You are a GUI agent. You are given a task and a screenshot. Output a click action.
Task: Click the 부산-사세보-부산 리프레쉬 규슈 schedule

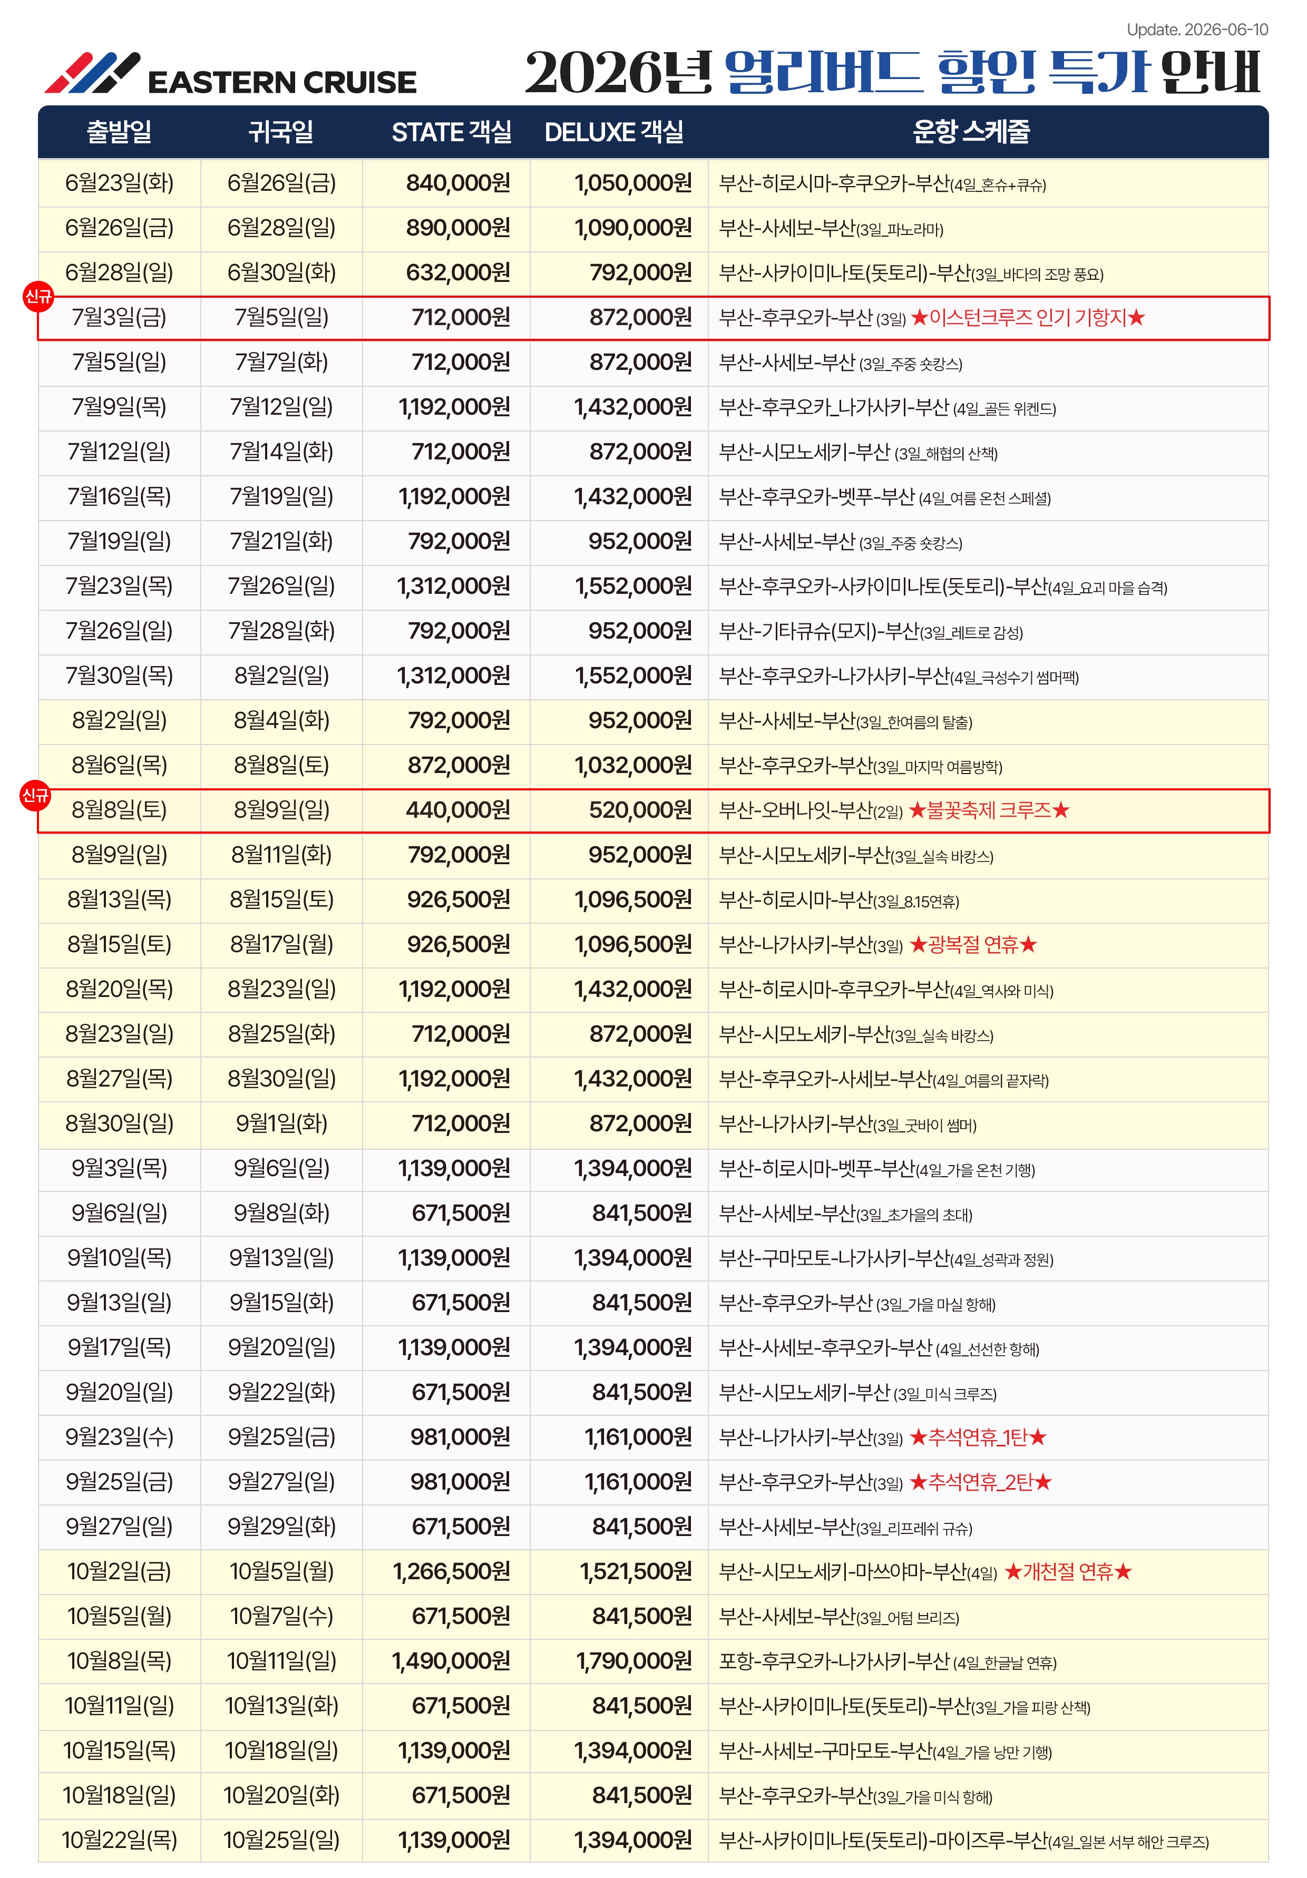click(846, 1527)
